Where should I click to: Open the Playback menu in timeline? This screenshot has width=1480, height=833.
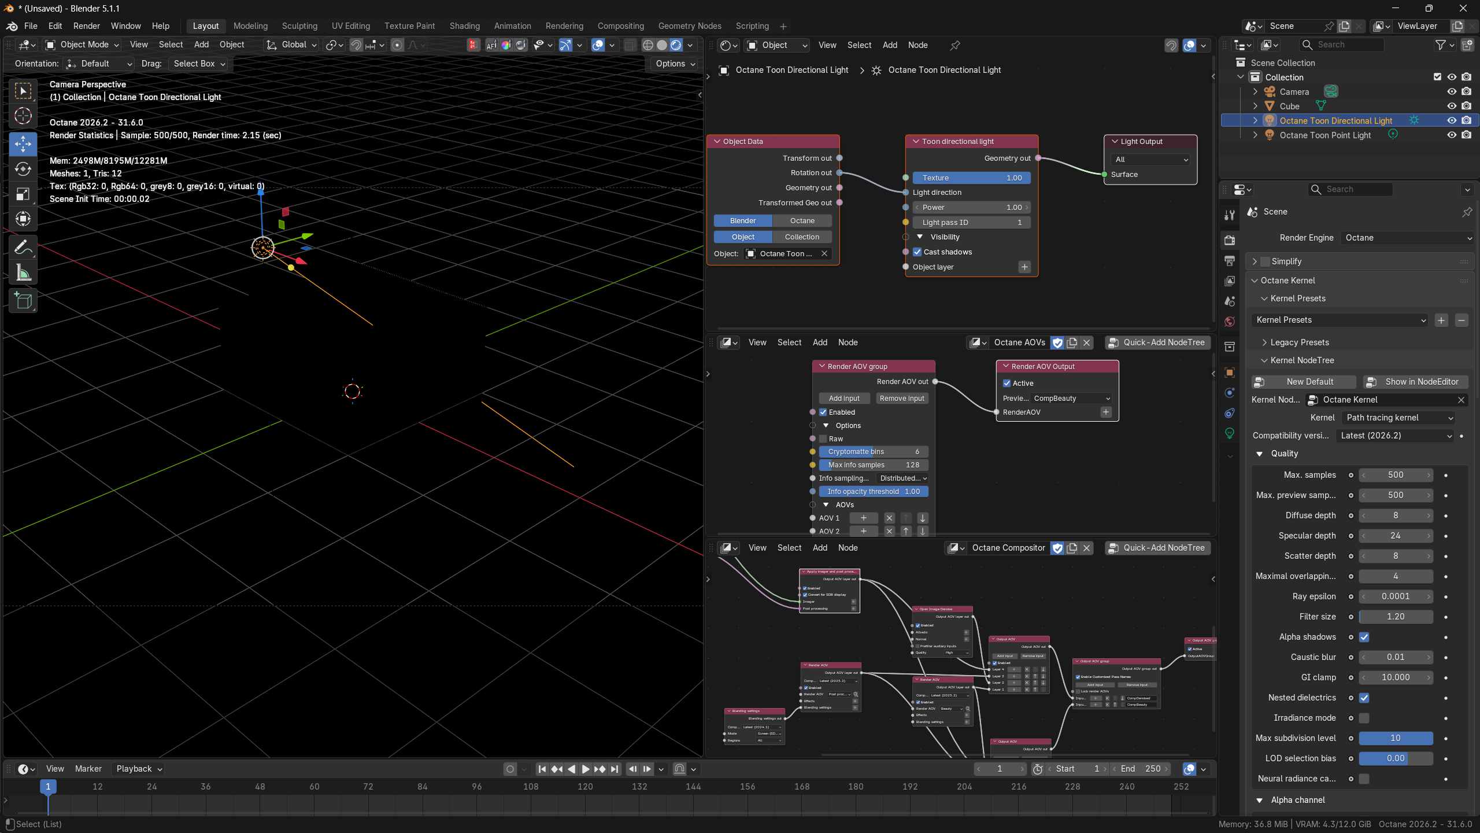point(139,769)
